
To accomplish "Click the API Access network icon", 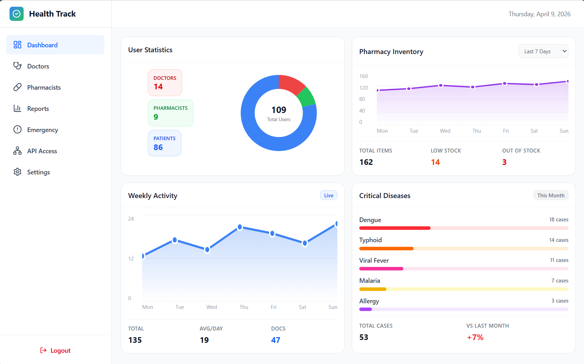I will [x=17, y=151].
